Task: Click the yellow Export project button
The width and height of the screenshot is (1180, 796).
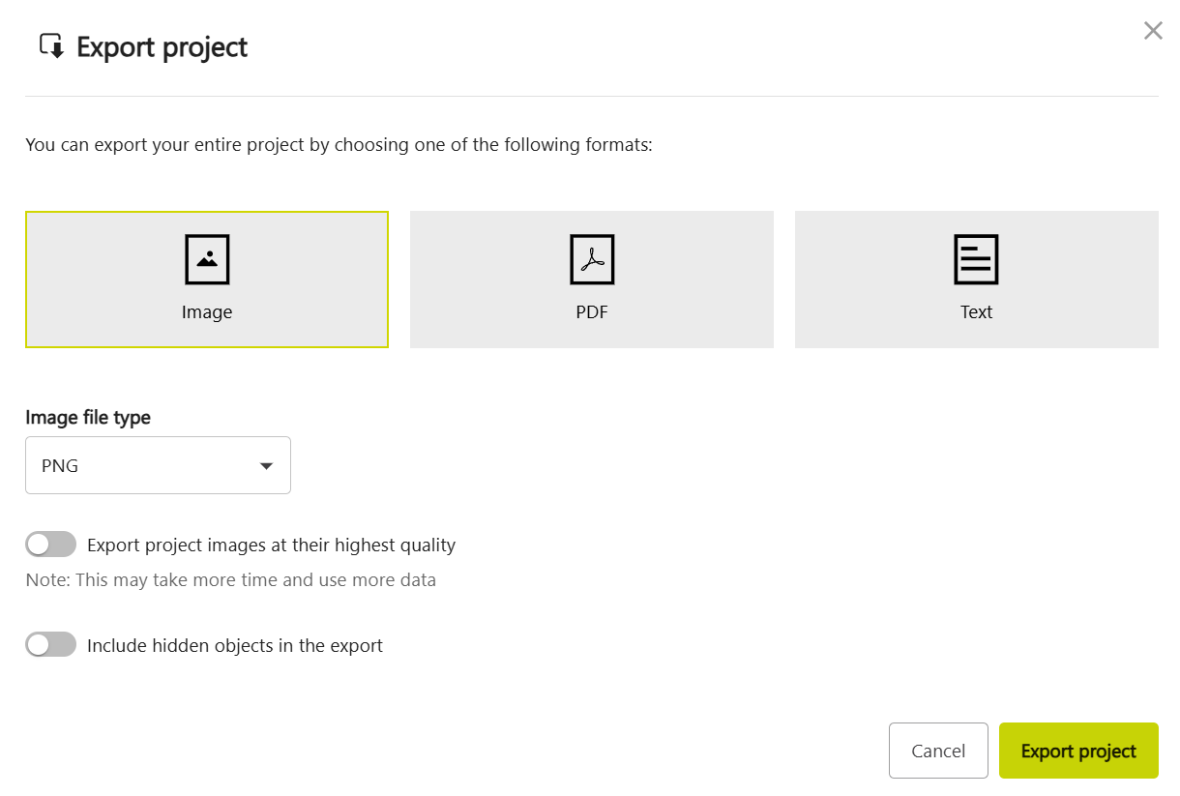Action: click(1078, 751)
